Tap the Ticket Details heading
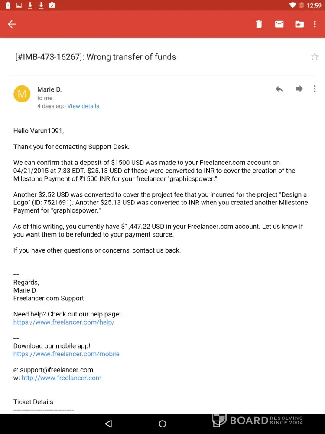Viewport: 325px width, 434px height. point(33,401)
